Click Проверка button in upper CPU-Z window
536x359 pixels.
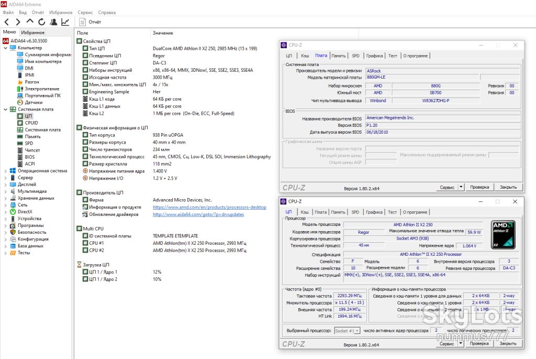tap(479, 187)
